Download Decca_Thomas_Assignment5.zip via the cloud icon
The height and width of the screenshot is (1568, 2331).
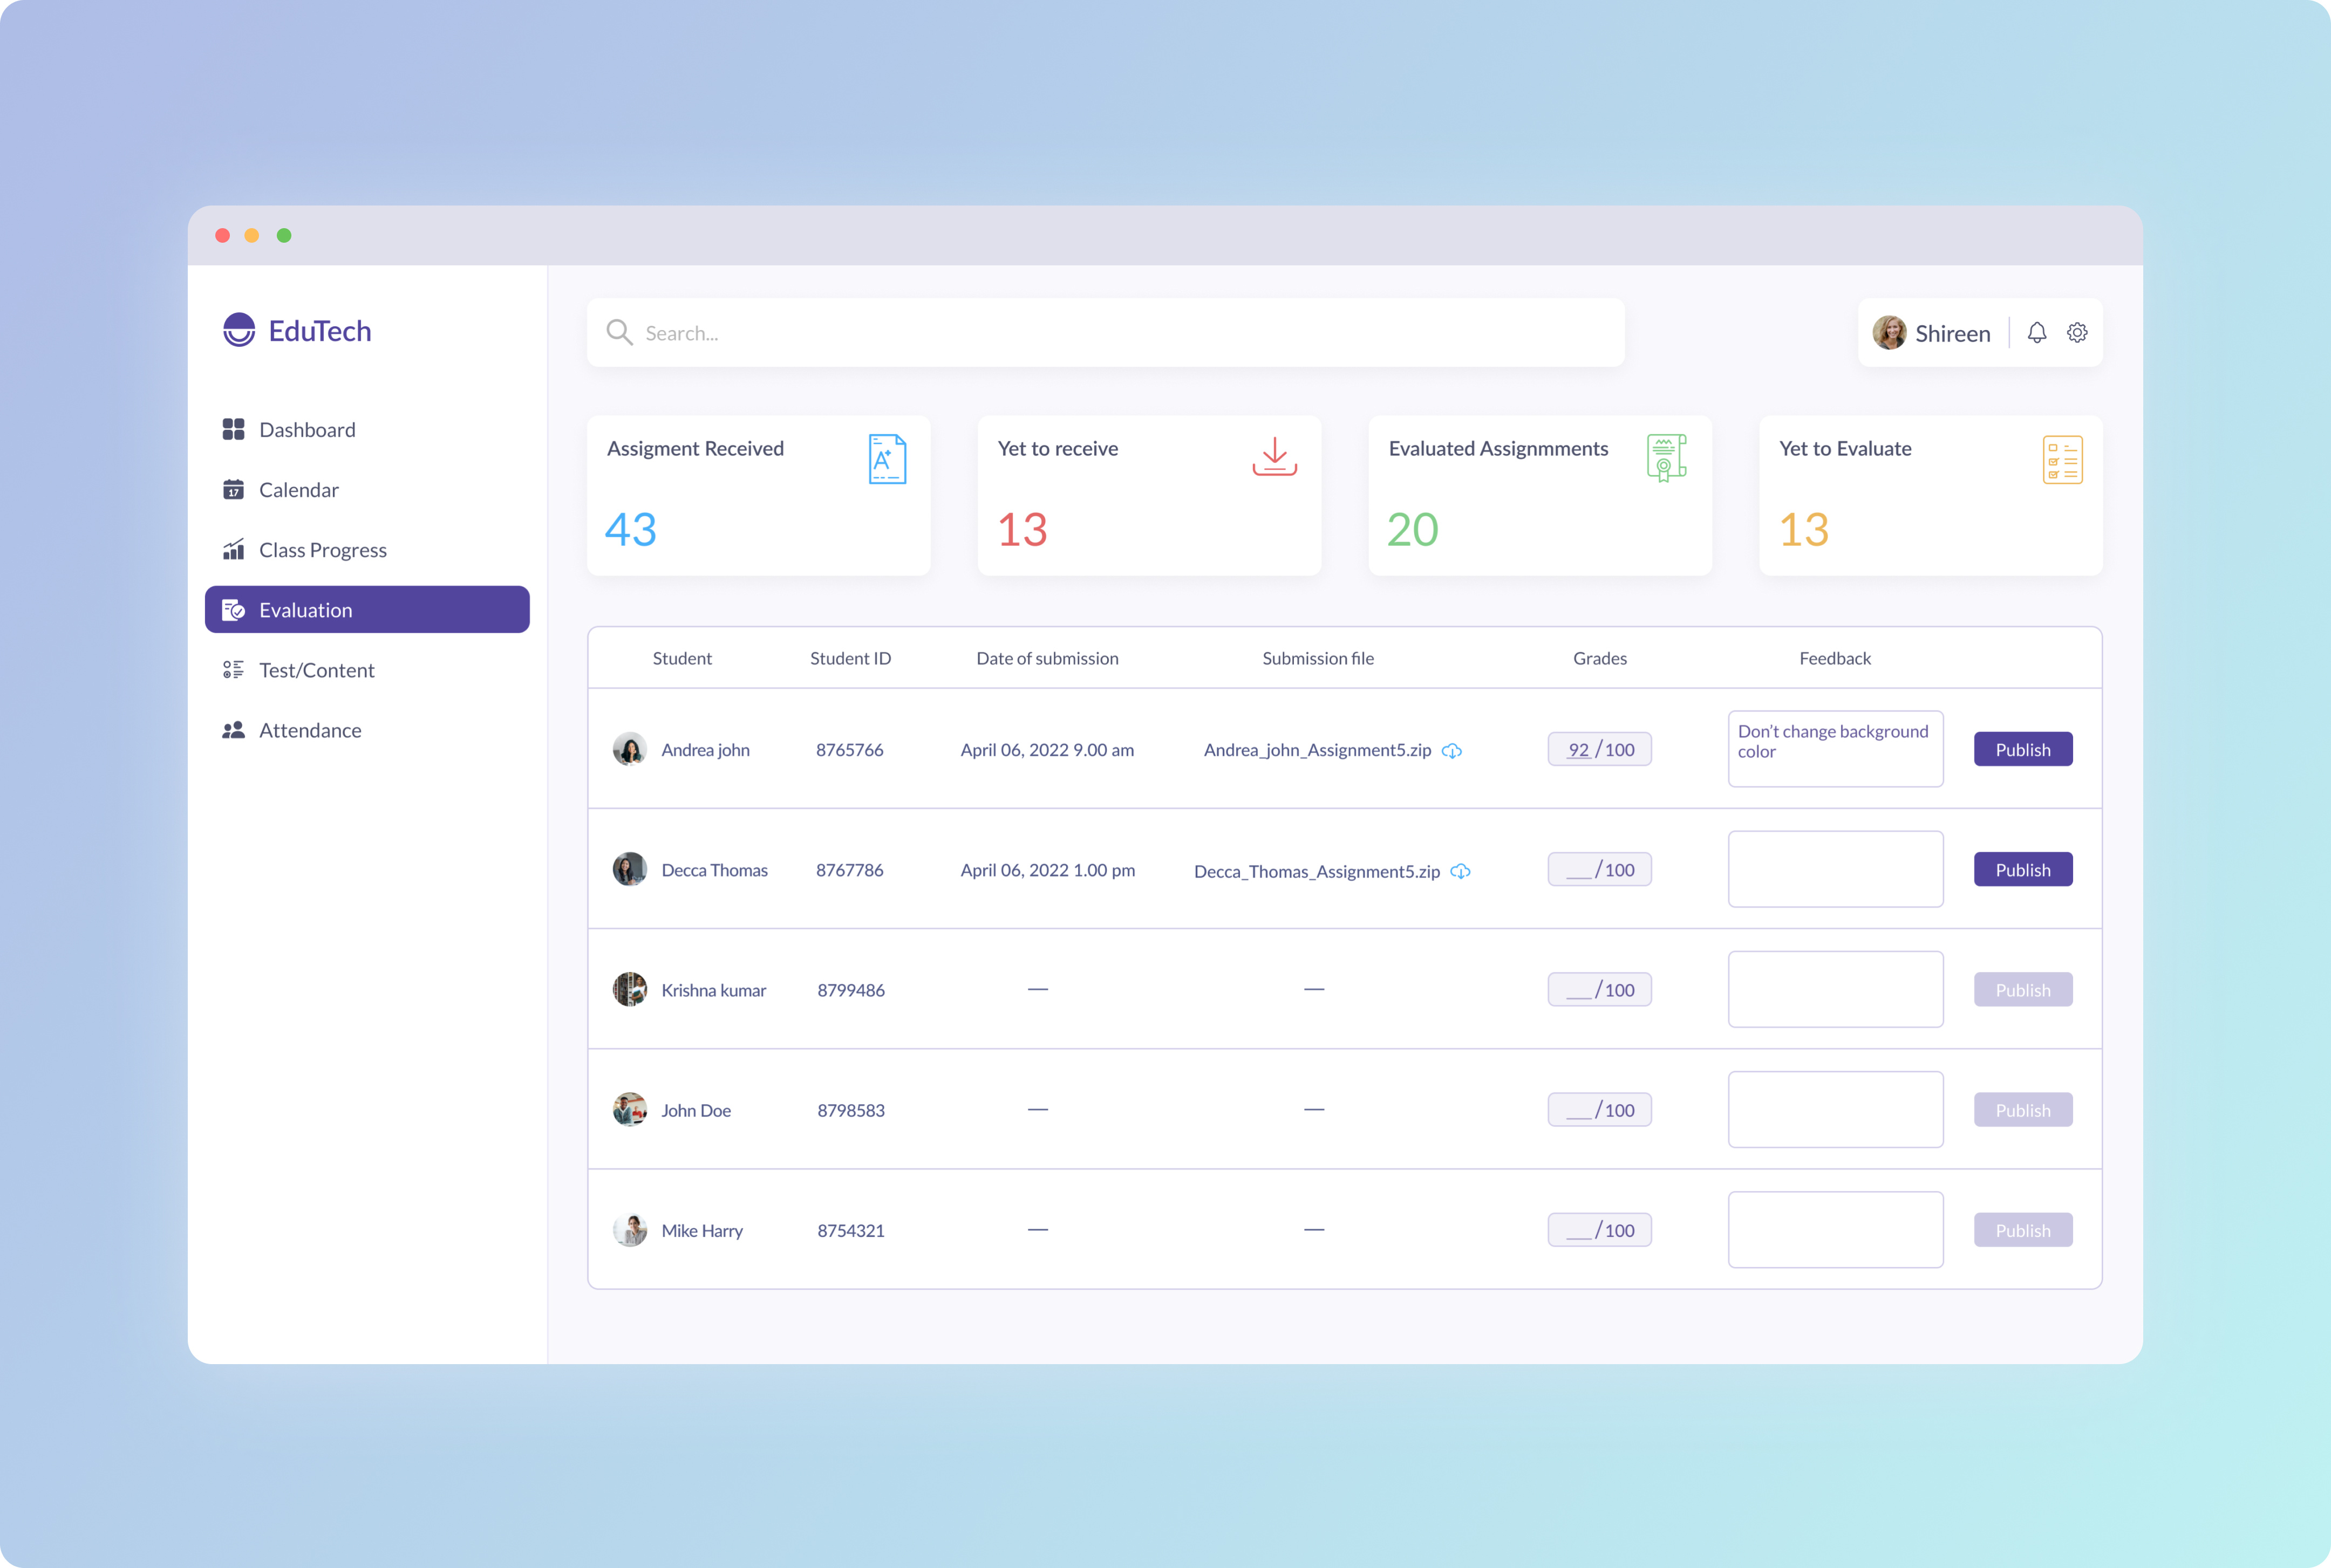1462,871
